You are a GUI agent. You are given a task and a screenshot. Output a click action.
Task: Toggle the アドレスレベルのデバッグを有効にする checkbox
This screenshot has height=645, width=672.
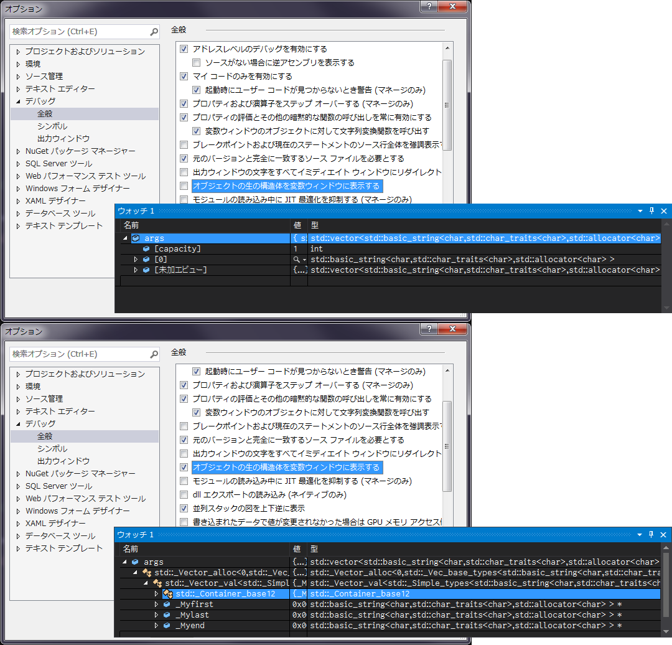click(184, 49)
